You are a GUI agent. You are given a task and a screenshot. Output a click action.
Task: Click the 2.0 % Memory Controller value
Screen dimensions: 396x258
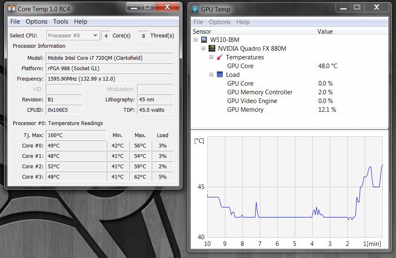(325, 92)
